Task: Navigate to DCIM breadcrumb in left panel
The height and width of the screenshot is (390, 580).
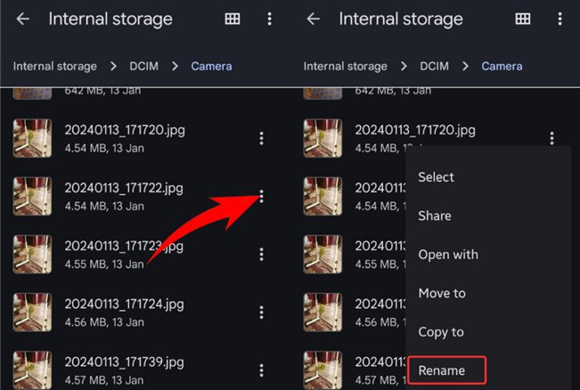Action: 144,66
